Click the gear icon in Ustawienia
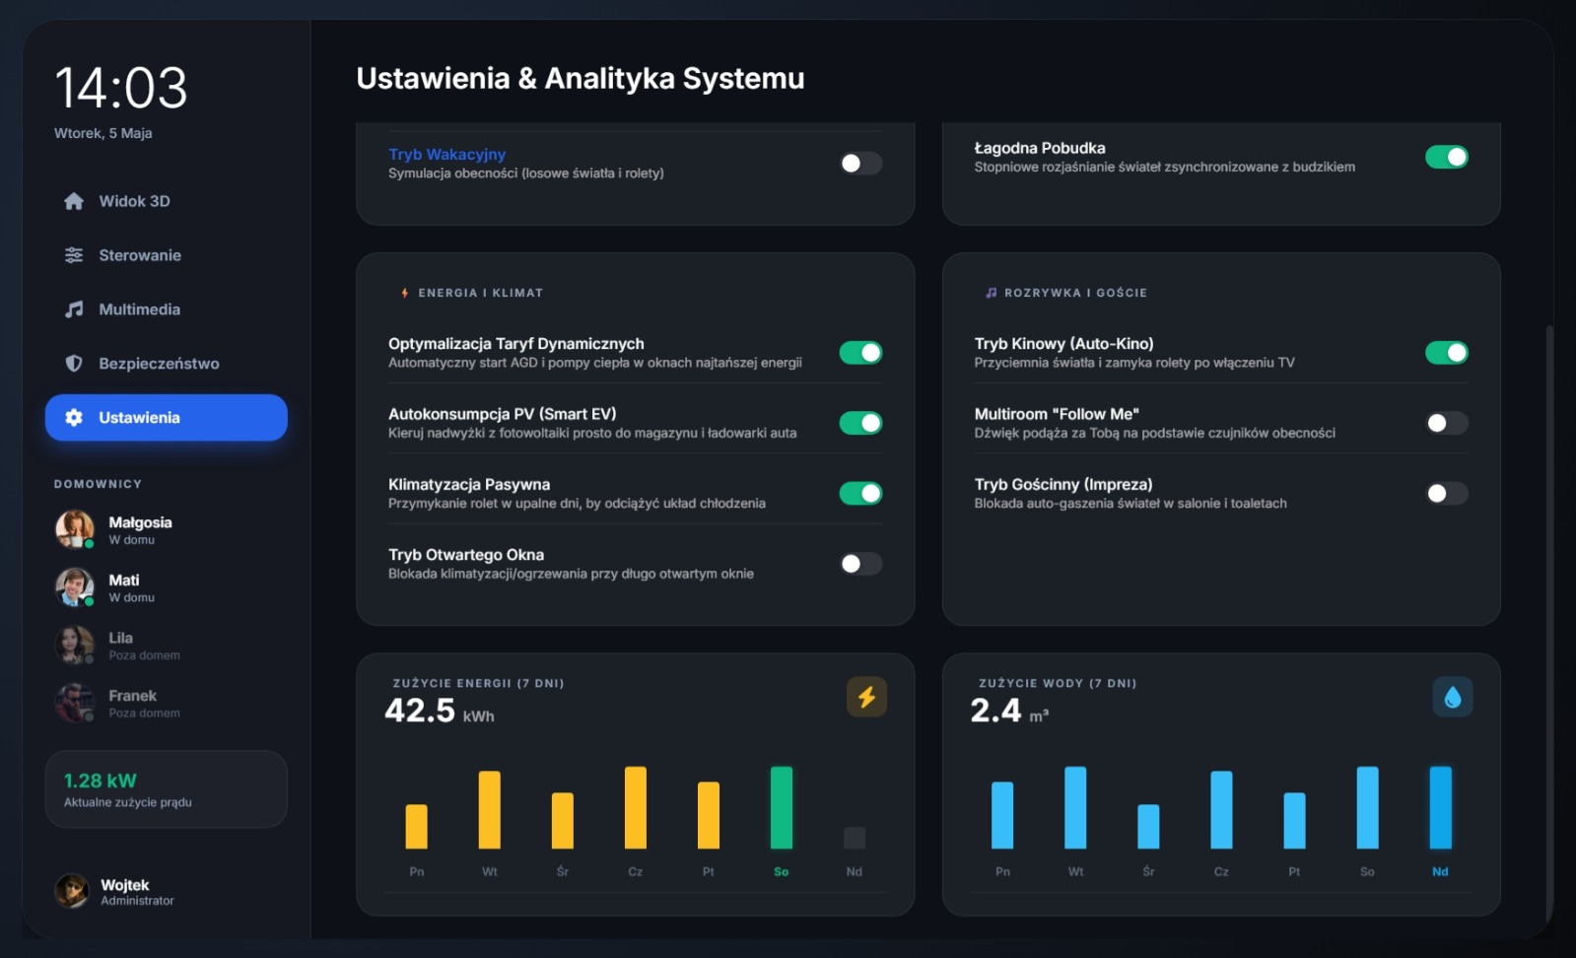This screenshot has width=1576, height=958. (74, 418)
